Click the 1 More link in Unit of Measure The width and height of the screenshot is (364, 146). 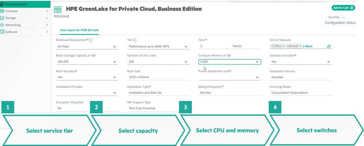click(x=307, y=46)
